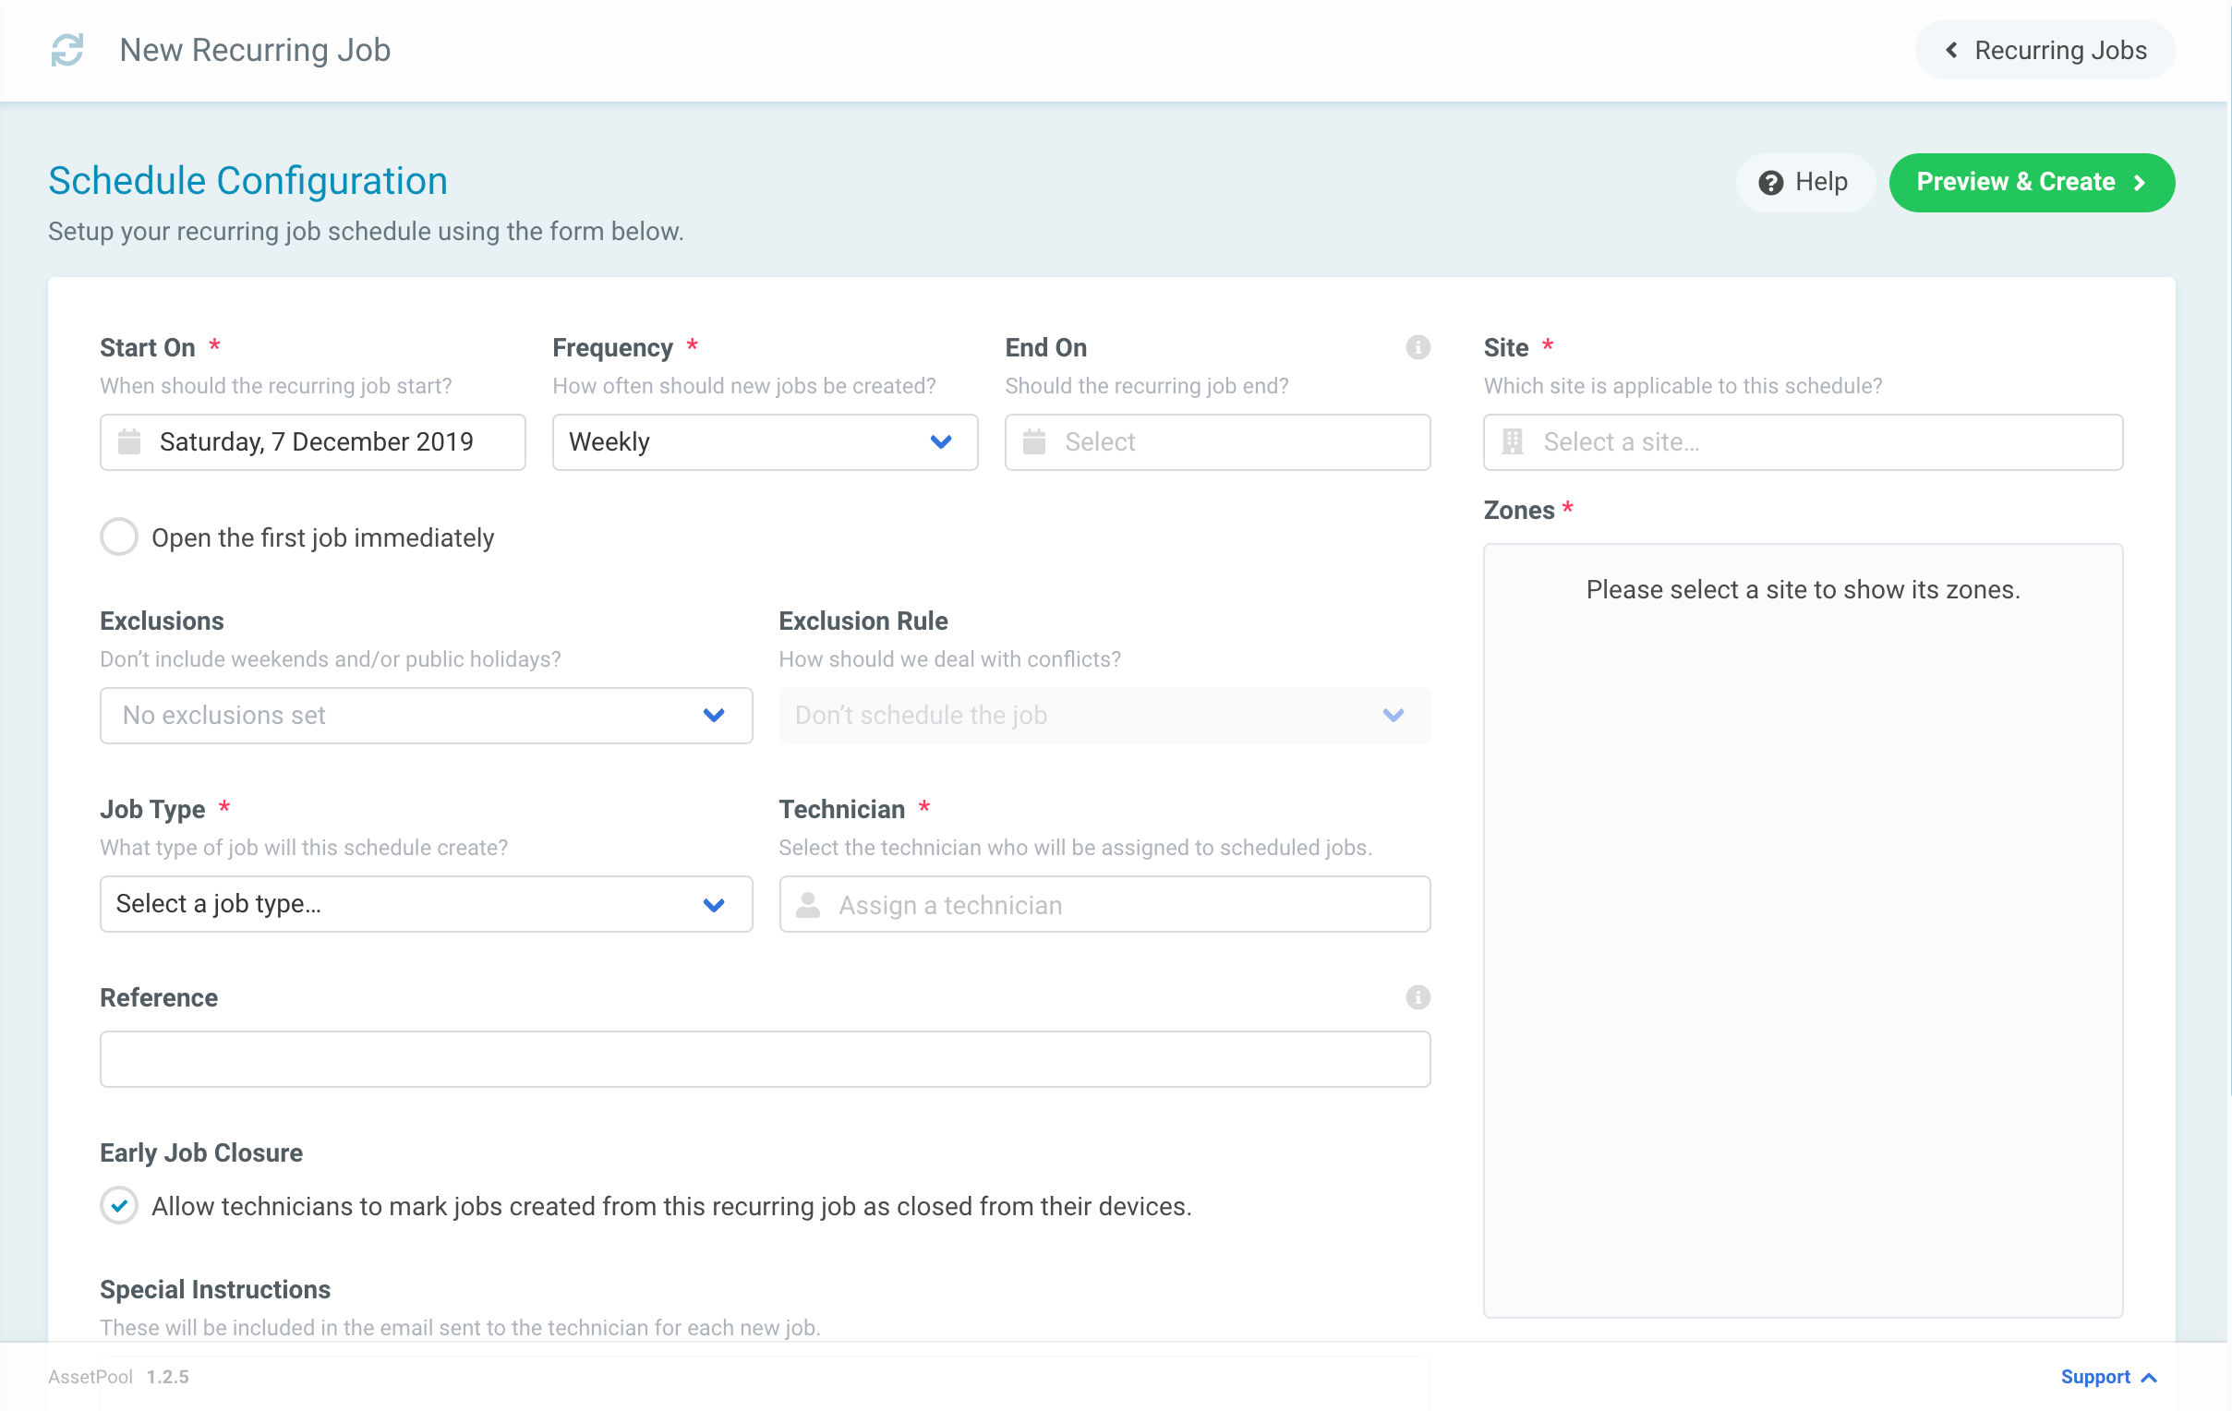This screenshot has height=1411, width=2232.
Task: Click the info icon next to Reference
Action: pos(1418,997)
